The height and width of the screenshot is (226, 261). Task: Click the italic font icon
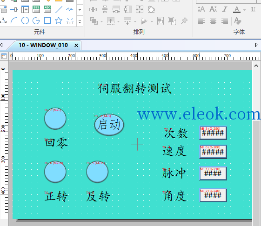(x=225, y=9)
